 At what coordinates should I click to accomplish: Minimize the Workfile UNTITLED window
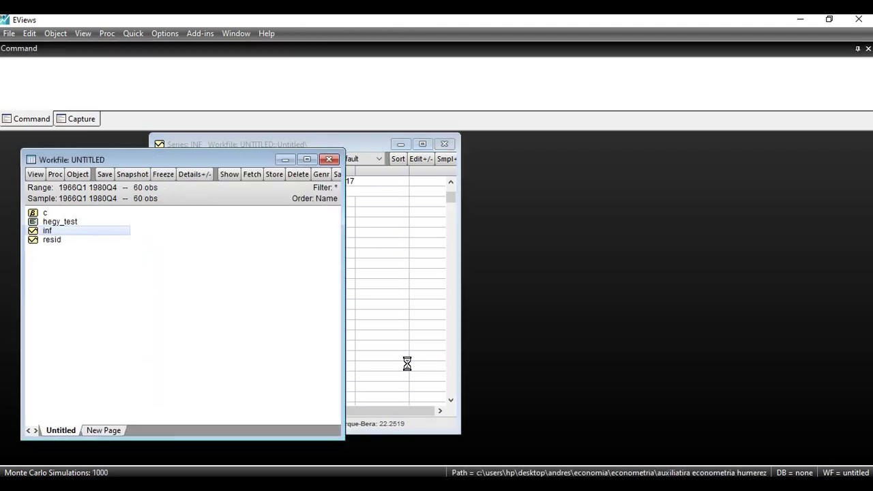(285, 160)
